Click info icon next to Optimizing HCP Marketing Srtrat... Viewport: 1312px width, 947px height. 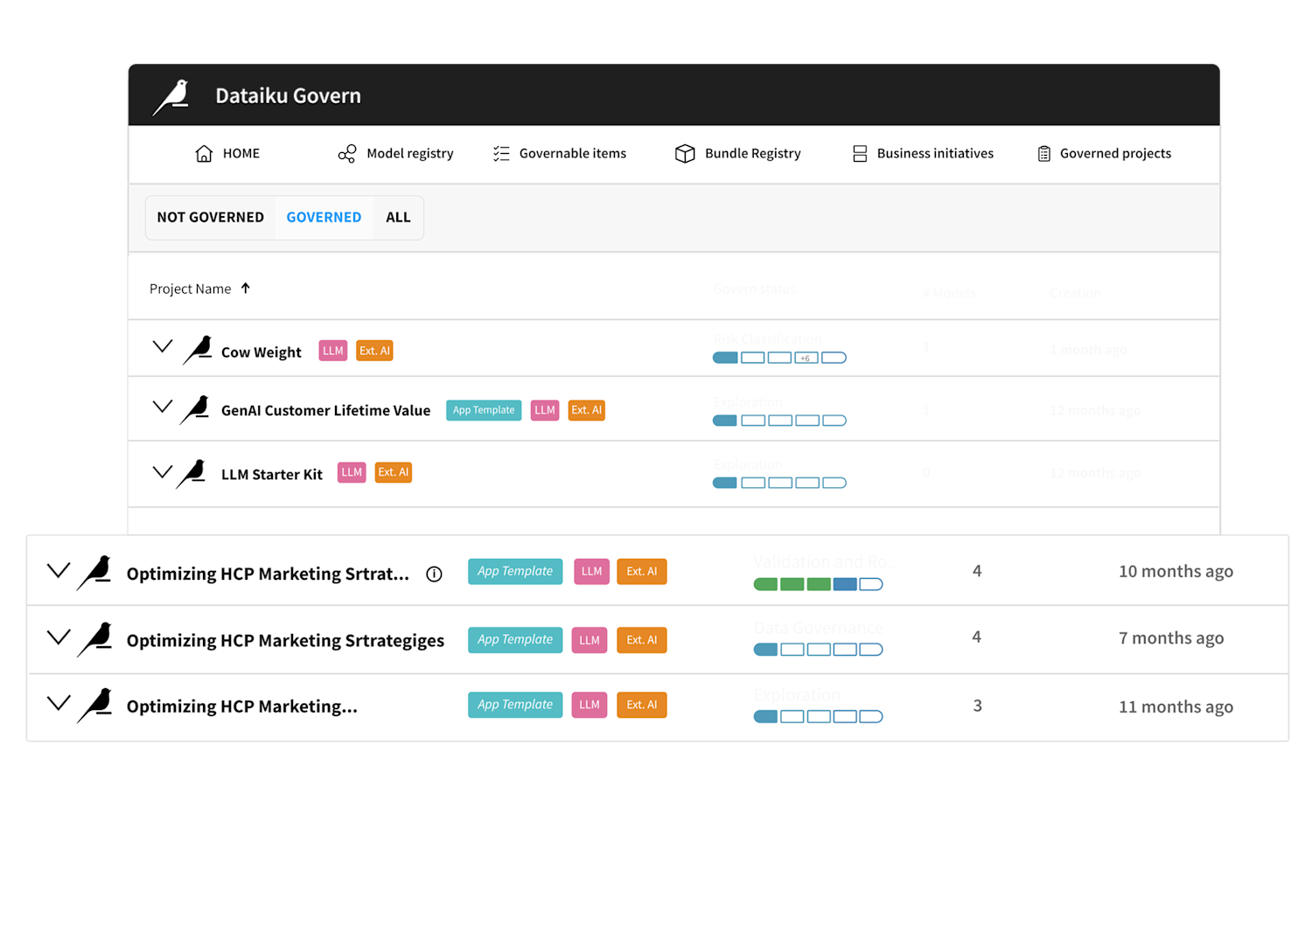pos(434,574)
